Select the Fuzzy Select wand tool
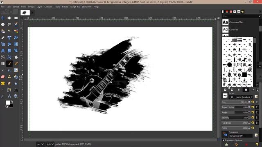Image resolution: width=262 pixels, height=147 pixels. [9, 31]
